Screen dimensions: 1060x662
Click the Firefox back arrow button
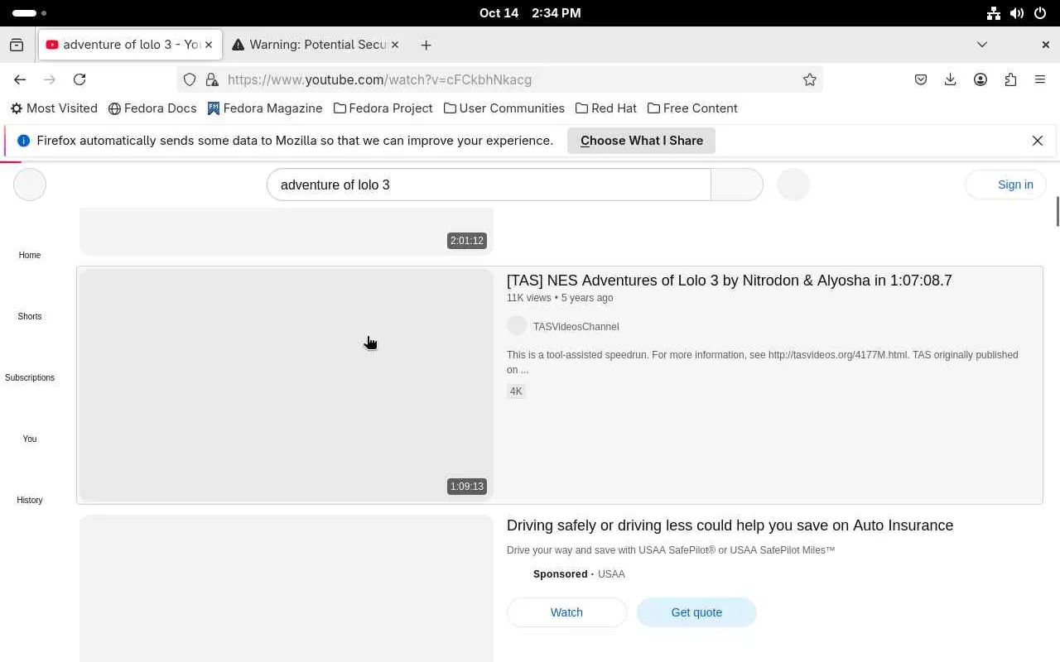point(20,79)
